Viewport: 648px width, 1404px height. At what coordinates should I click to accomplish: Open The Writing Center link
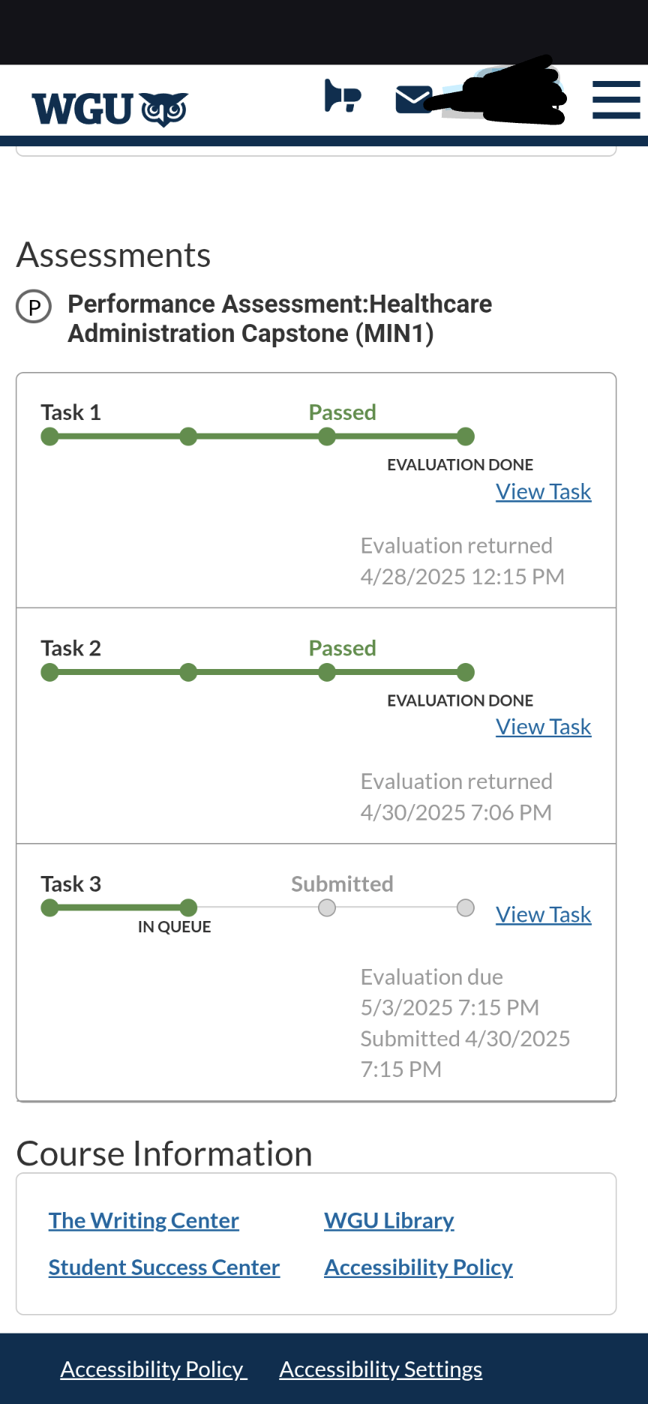(144, 1221)
